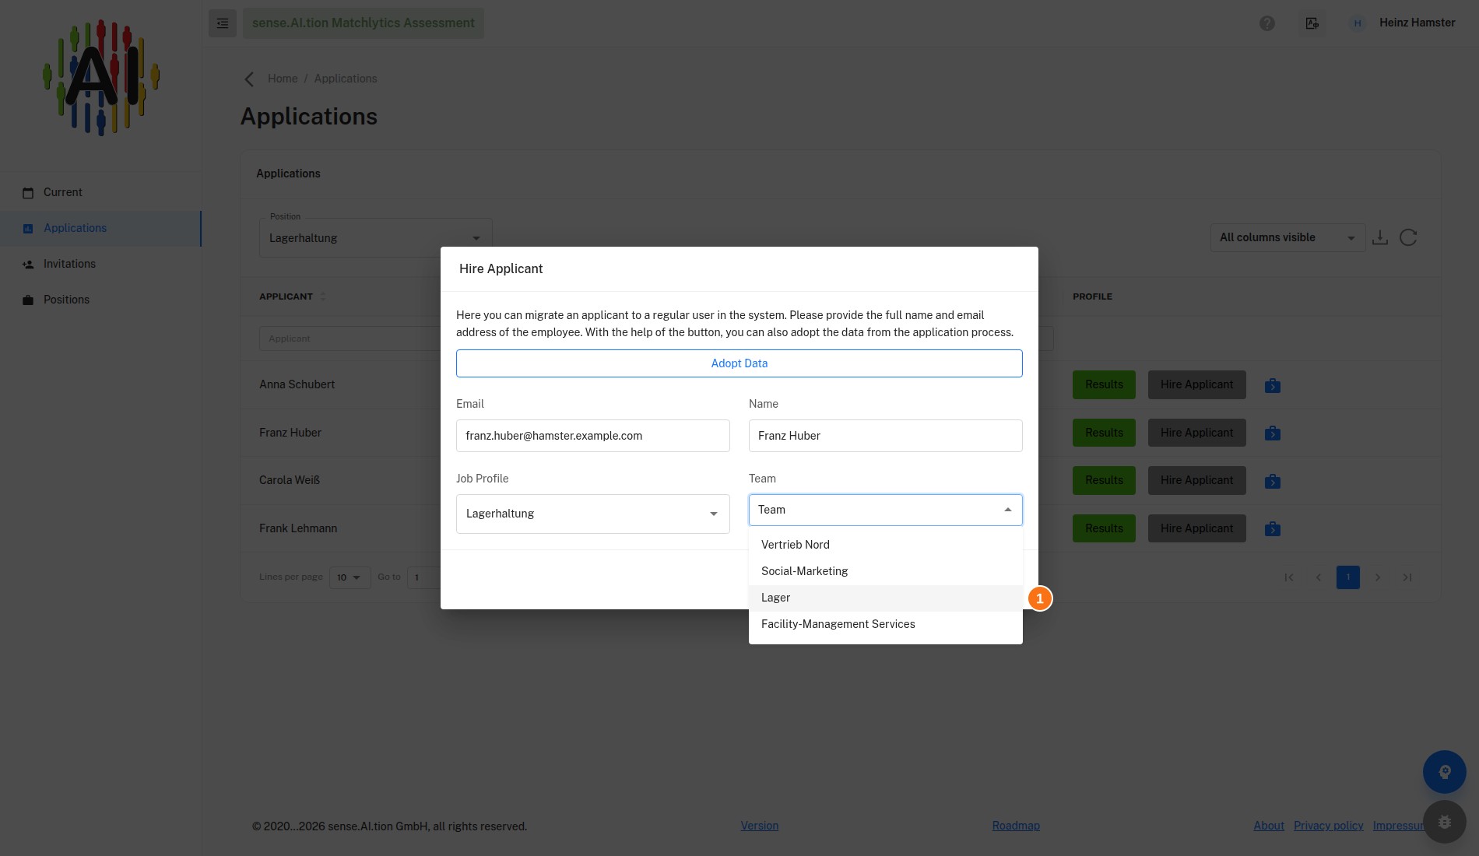This screenshot has width=1479, height=856.
Task: Open Positions in the sidebar
Action: coord(100,300)
